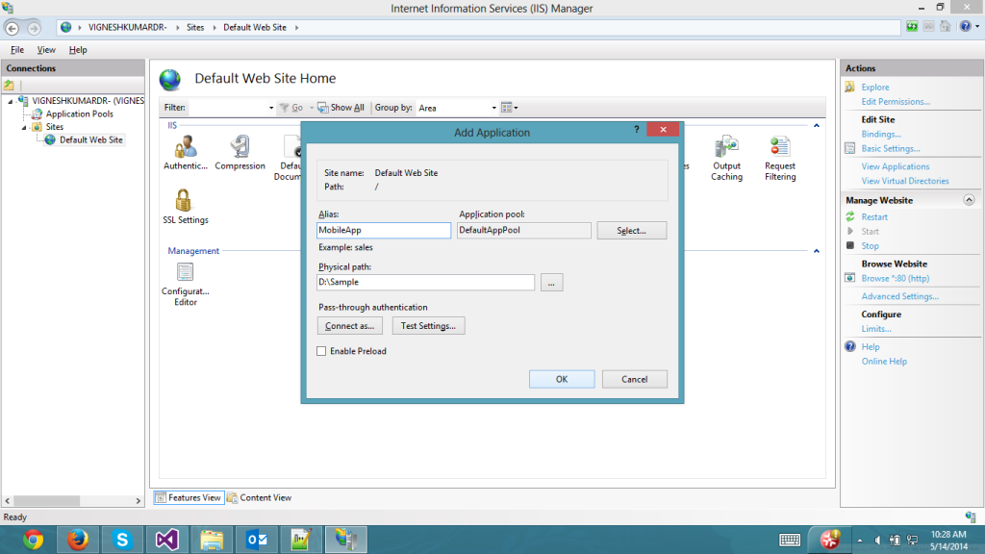Collapse the Sites tree node
This screenshot has height=554, width=985.
click(25, 127)
